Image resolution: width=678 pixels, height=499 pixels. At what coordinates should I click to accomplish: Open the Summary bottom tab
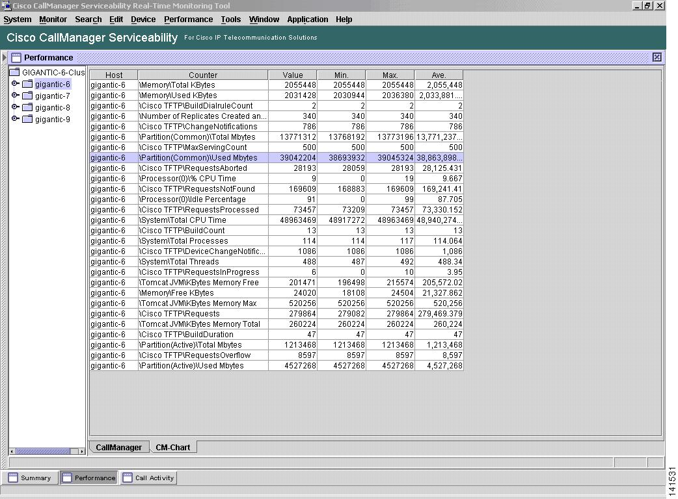point(30,478)
